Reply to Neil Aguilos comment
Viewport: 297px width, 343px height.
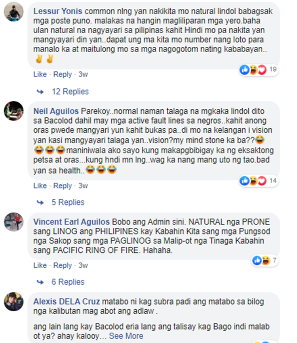click(x=63, y=186)
